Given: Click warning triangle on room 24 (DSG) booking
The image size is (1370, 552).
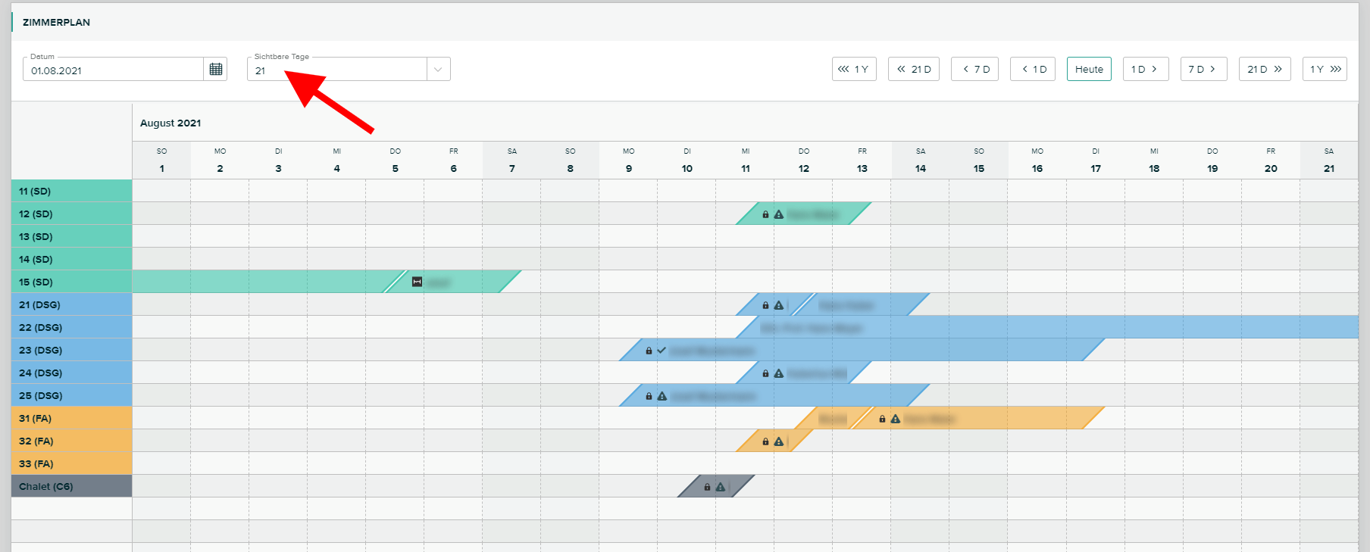Looking at the screenshot, I should [778, 373].
